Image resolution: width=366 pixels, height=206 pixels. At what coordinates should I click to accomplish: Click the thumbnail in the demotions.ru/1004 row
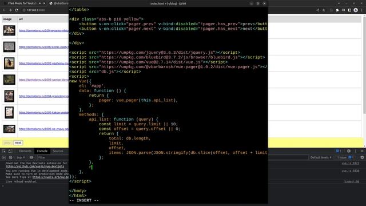click(9, 96)
